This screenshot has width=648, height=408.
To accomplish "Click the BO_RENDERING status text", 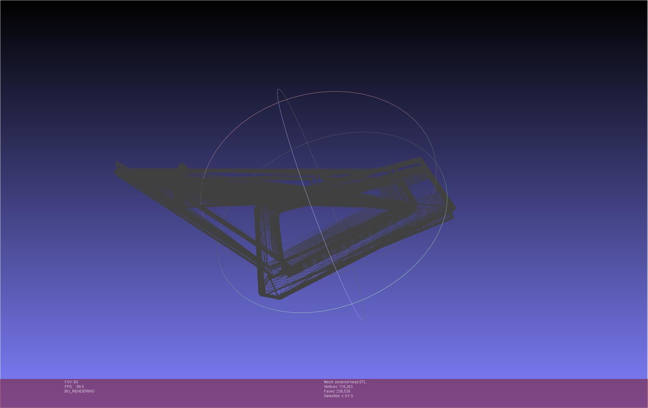I will click(x=79, y=391).
